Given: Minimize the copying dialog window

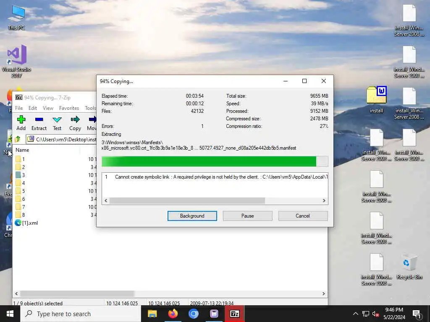Looking at the screenshot, I should 286,81.
